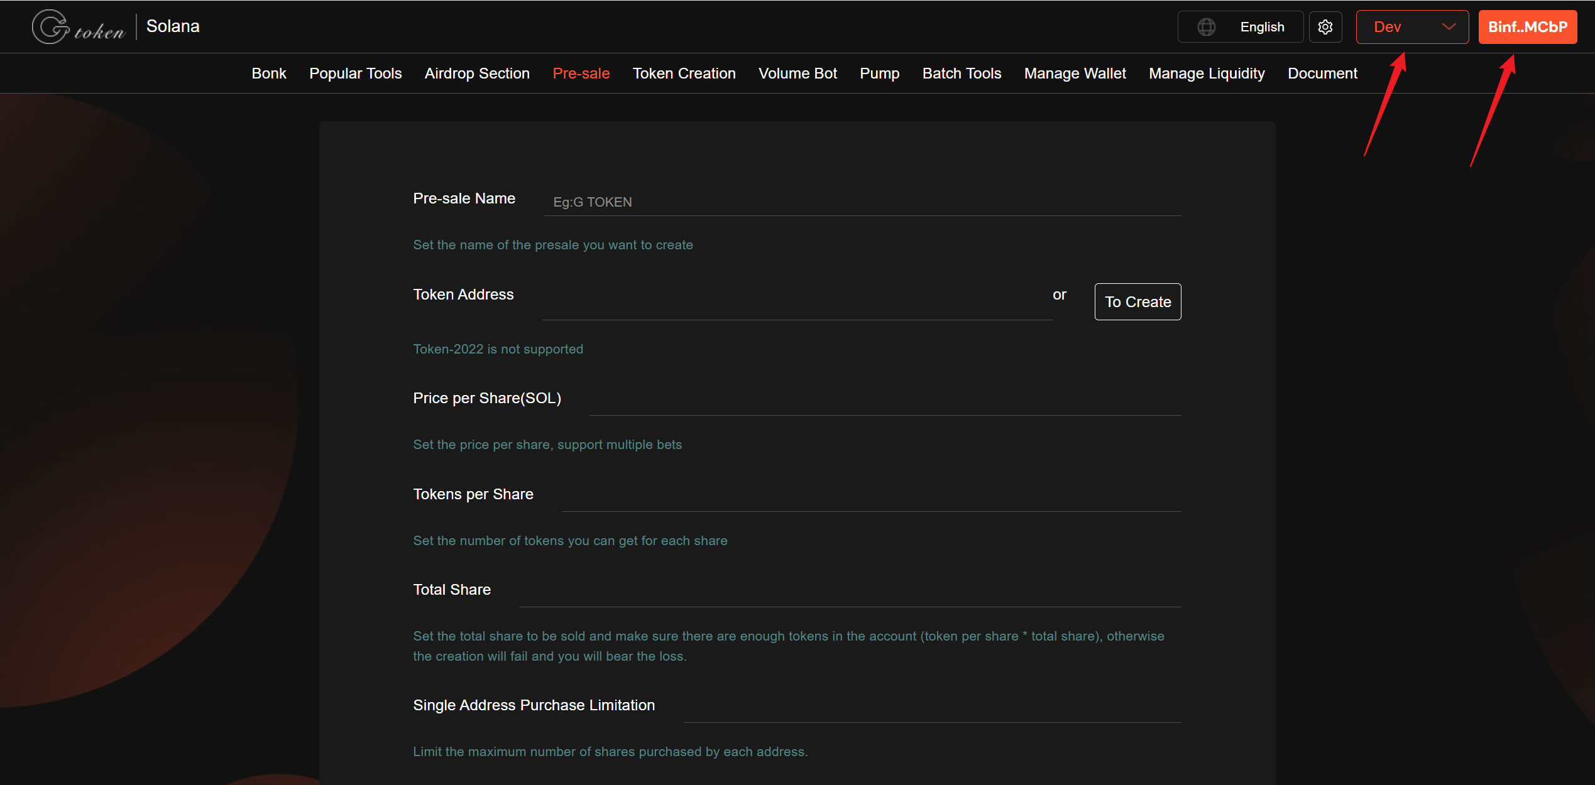Focus the Pre-sale Name input field

[x=861, y=202]
